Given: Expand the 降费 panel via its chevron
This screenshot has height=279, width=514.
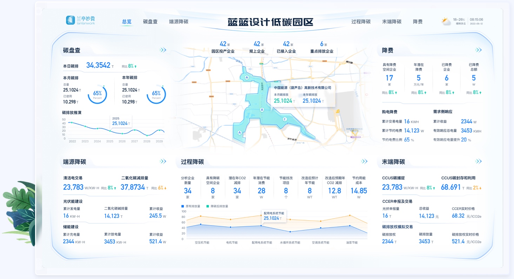Looking at the screenshot, I should [478, 50].
